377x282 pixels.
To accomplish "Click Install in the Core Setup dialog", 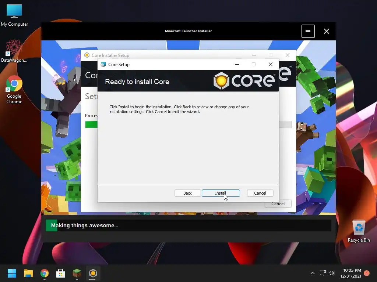I will click(221, 193).
